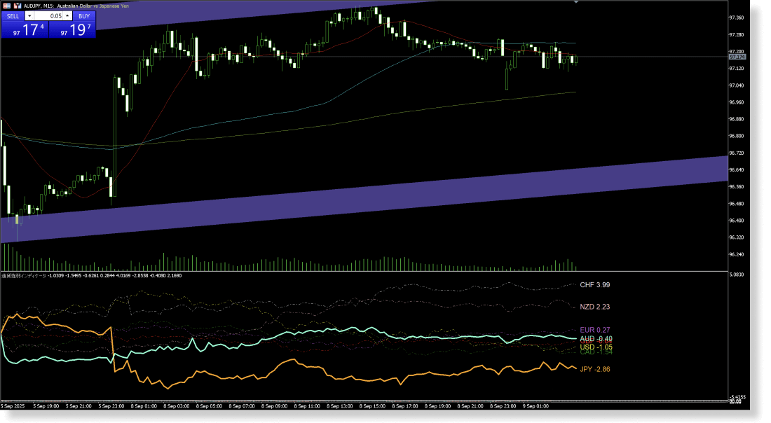Click the ask price 97.19
This screenshot has width=771, height=423.
(x=77, y=29)
